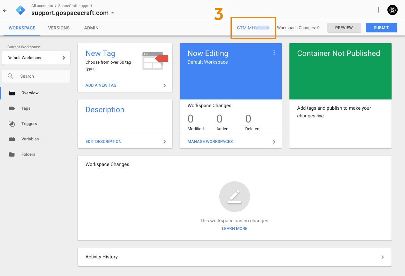Click chevron beside Manage Workspaces
The image size is (405, 276).
(274, 142)
